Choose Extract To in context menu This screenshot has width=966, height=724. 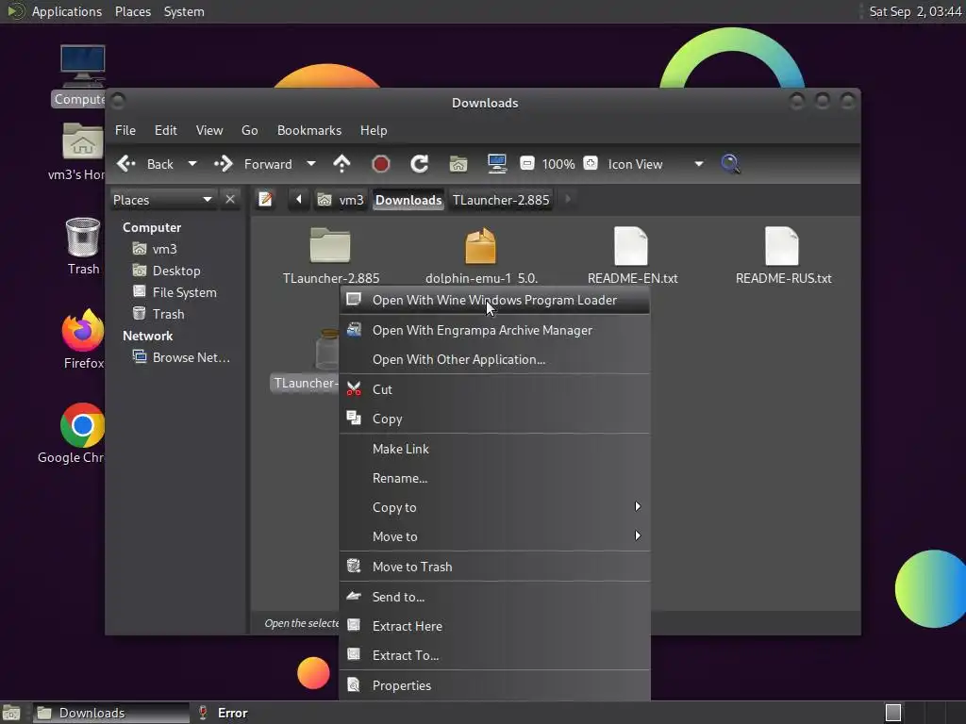click(494, 655)
